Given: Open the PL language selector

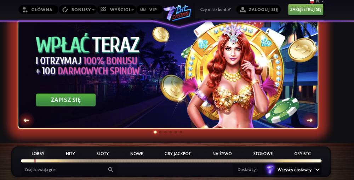Looking at the screenshot, I should click(317, 1).
